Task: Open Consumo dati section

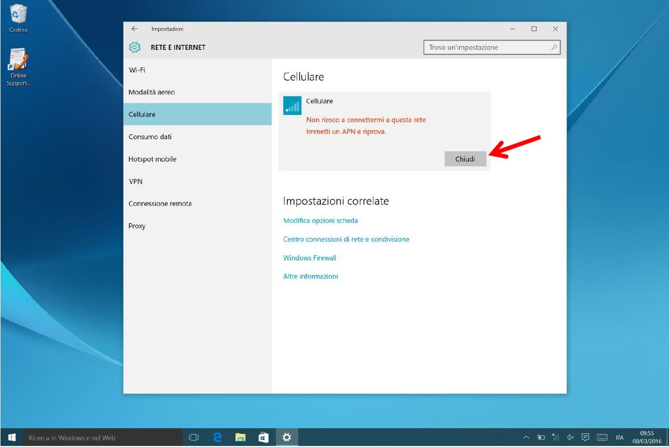Action: (x=197, y=137)
